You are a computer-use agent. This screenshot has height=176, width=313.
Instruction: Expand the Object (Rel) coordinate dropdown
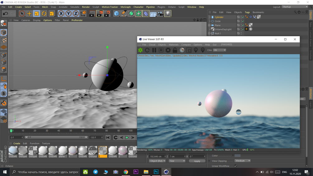(x=157, y=161)
